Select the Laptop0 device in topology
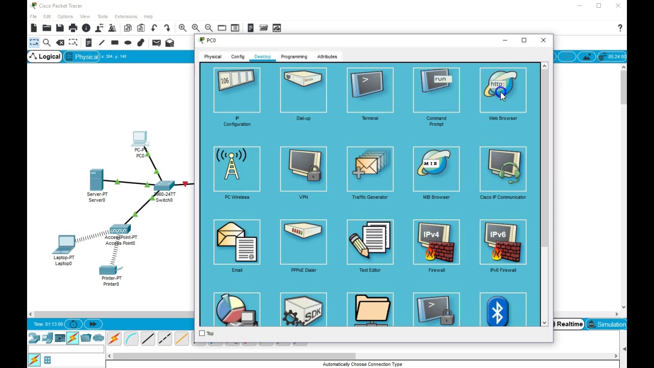Image resolution: width=654 pixels, height=368 pixels. click(64, 245)
